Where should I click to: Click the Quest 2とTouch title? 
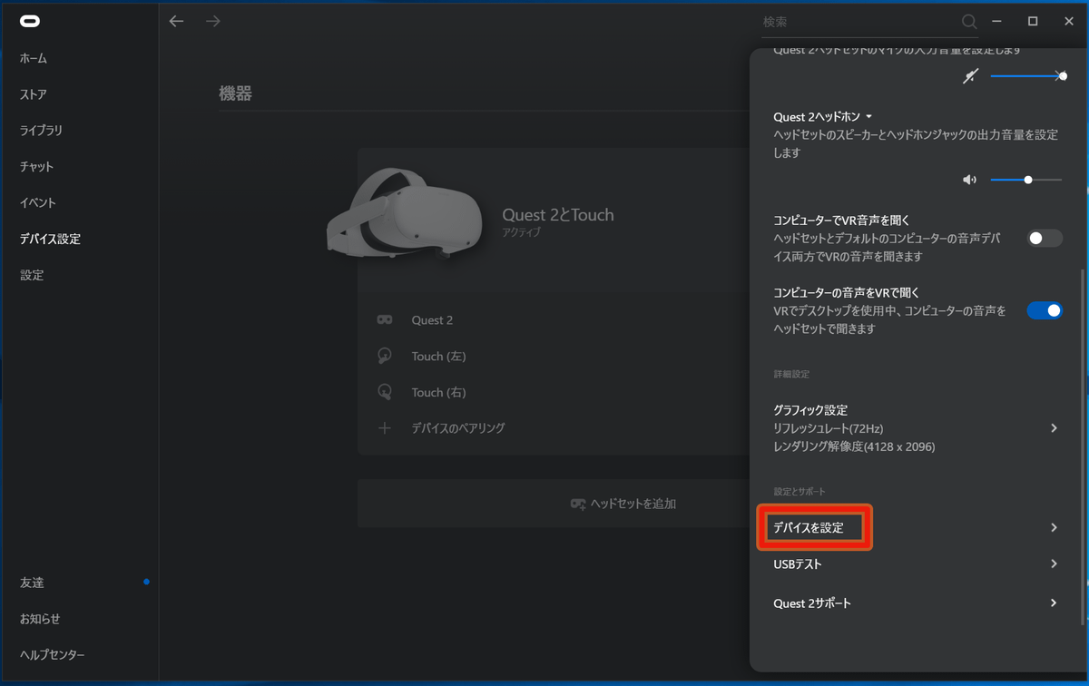click(x=558, y=215)
